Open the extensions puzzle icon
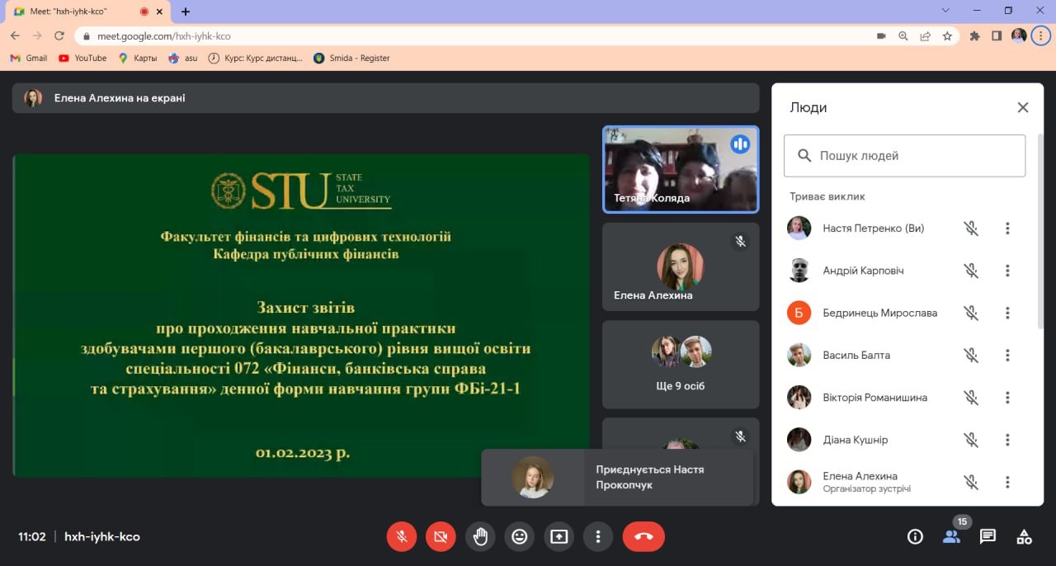This screenshot has height=566, width=1056. coord(975,36)
